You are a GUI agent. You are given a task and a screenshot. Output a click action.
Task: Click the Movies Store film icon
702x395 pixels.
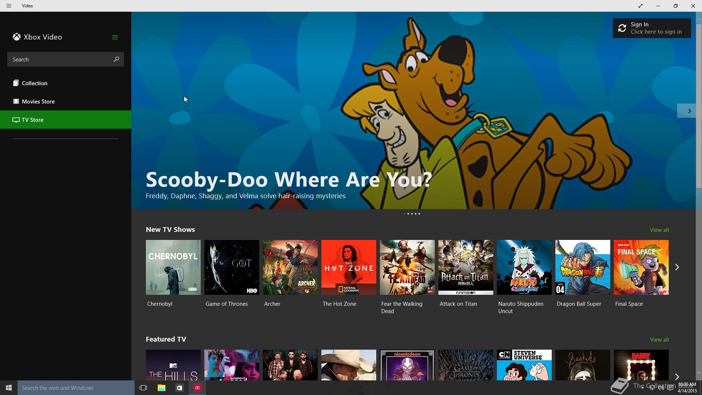(x=16, y=101)
